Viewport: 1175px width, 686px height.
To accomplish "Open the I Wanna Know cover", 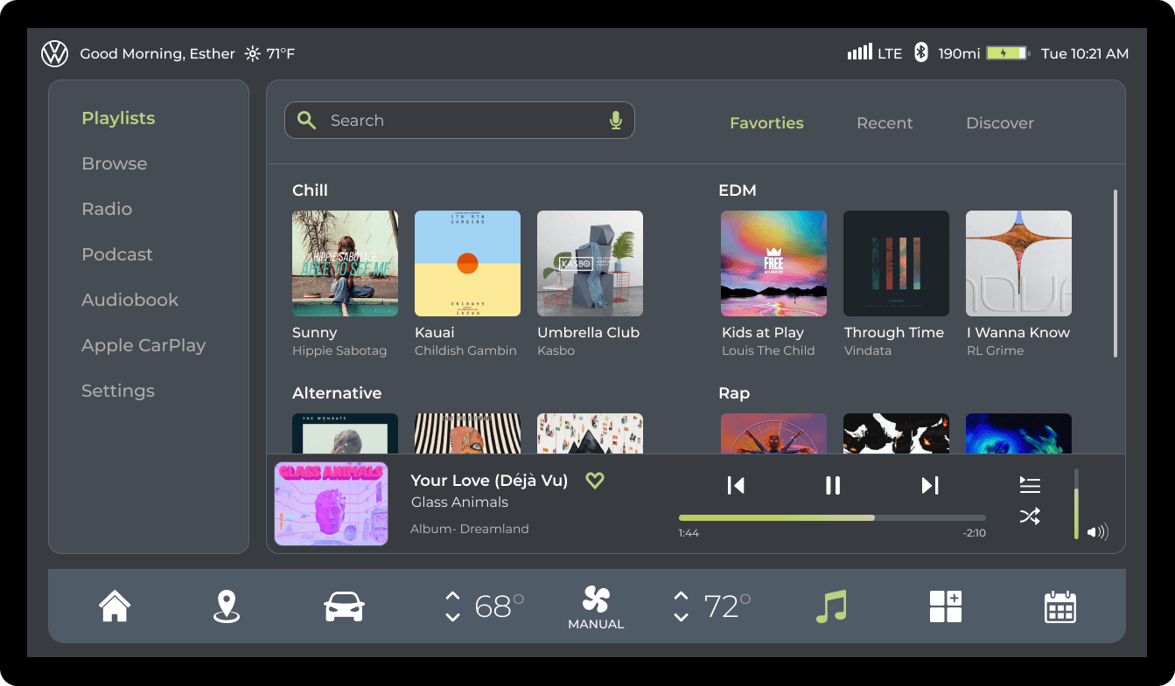I will (1018, 263).
